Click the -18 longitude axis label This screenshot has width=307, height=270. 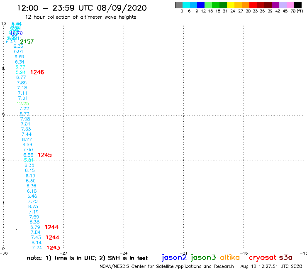click(x=244, y=253)
